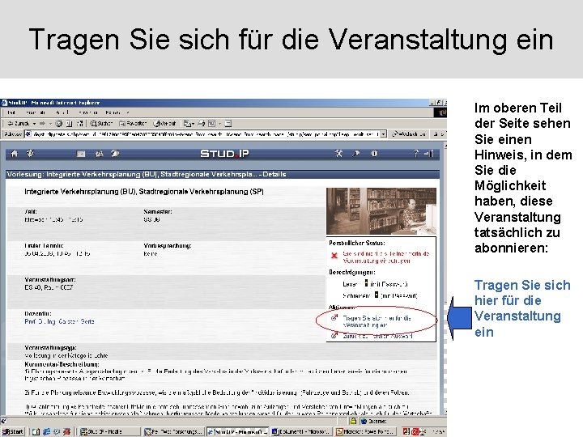Open the back history dropdown arrow
The width and height of the screenshot is (583, 437).
coord(34,123)
